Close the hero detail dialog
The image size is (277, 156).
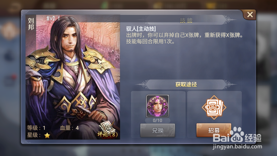pos(250,14)
